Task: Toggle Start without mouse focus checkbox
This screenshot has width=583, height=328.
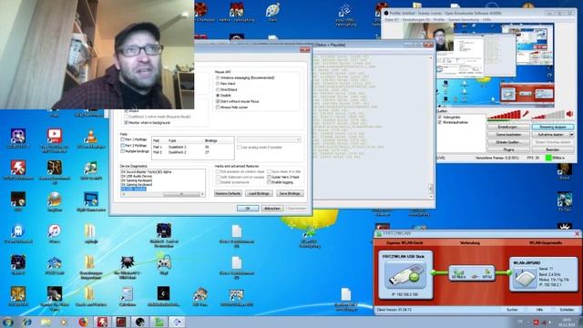Action: point(219,101)
